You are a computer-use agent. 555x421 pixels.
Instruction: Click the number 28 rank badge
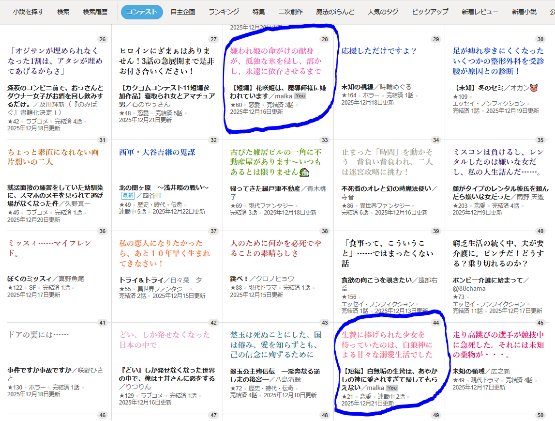[x=325, y=40]
